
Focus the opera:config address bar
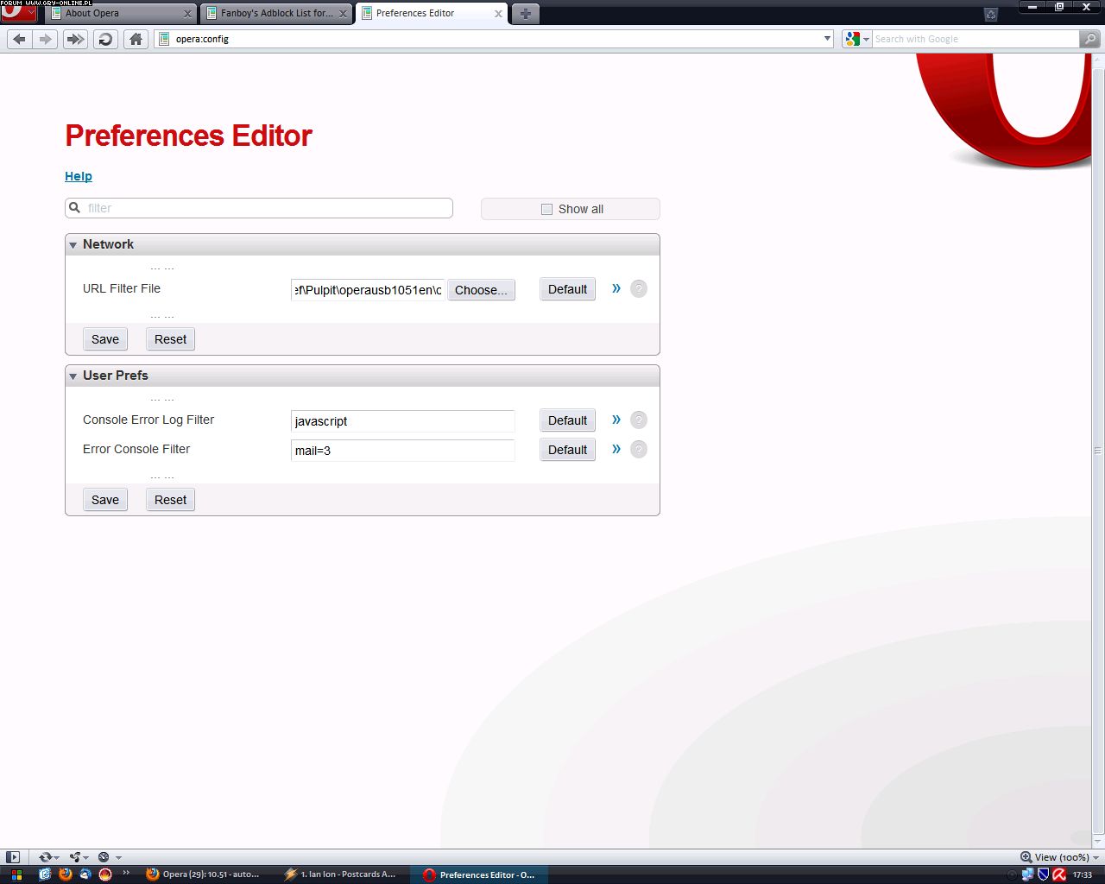click(x=494, y=39)
